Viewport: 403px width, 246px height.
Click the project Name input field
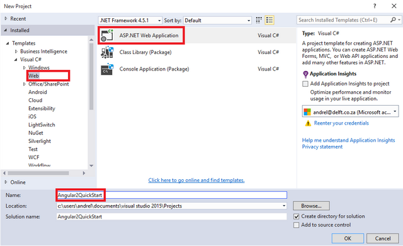171,195
